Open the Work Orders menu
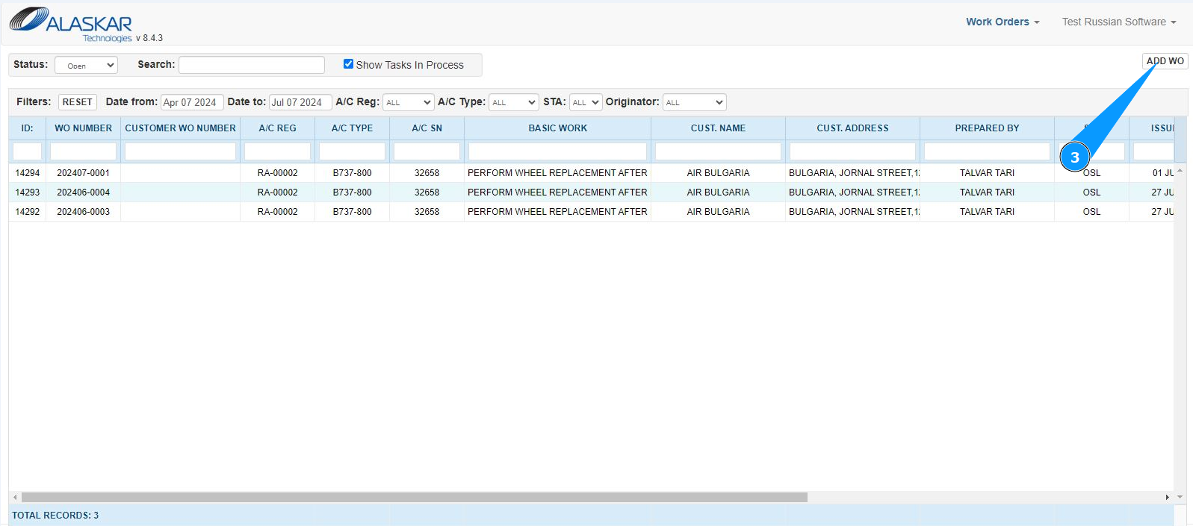Viewport: 1193px width, 526px height. (x=1003, y=22)
